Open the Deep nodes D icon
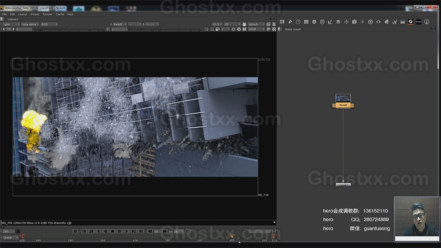441x248 pixels. click(370, 22)
